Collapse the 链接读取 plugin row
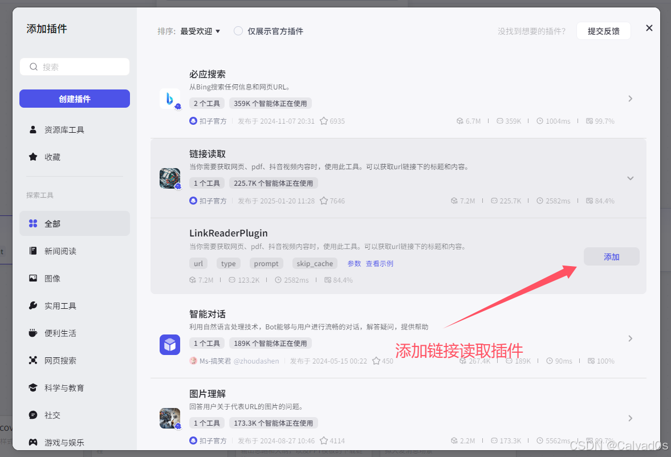This screenshot has width=671, height=457. (631, 178)
